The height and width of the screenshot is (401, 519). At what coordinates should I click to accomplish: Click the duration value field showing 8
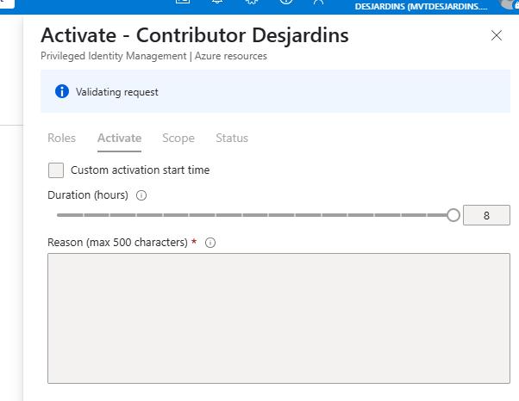pos(486,215)
